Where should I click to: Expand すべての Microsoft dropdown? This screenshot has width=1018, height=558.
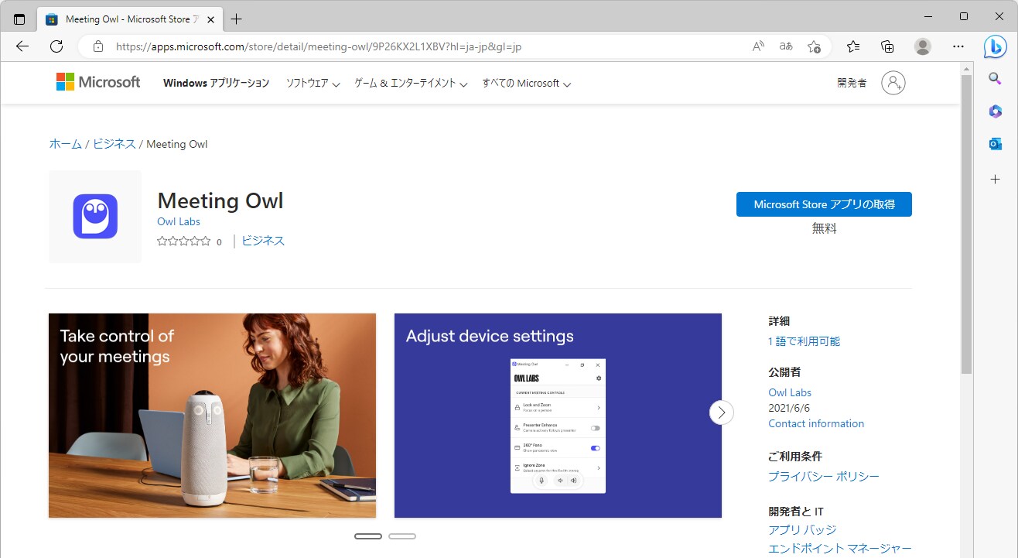click(526, 83)
